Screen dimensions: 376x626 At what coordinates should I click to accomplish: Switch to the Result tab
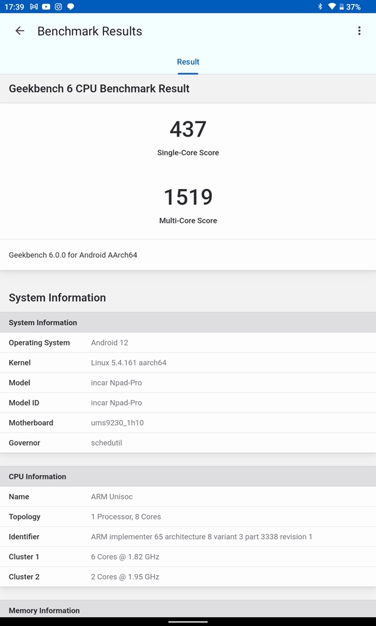188,62
